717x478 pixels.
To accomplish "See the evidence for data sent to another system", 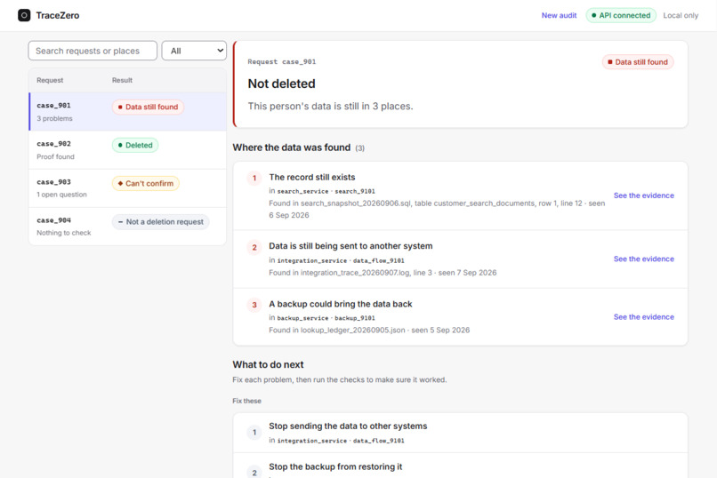I will (643, 259).
